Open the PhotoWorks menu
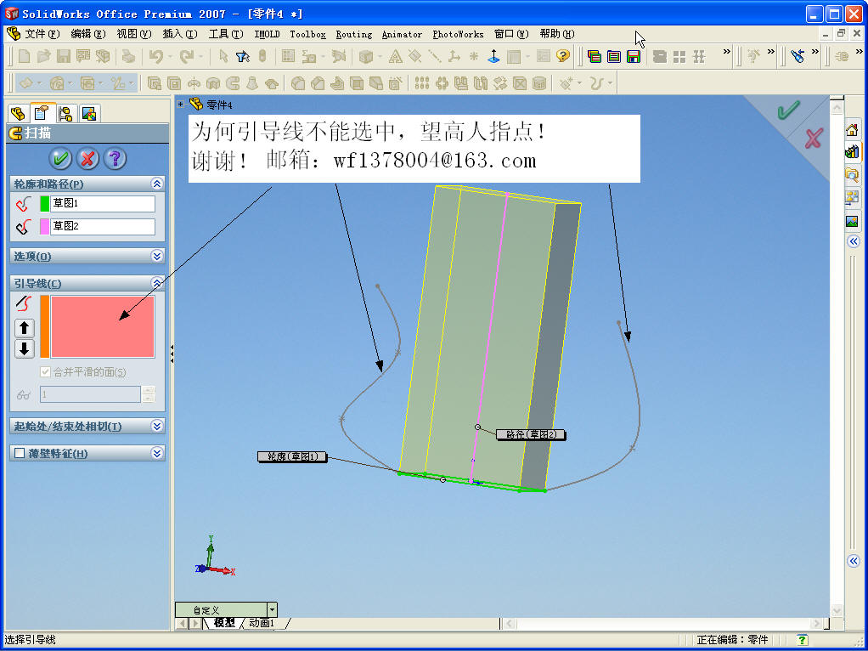Viewport: 868px width, 651px height. [x=459, y=34]
